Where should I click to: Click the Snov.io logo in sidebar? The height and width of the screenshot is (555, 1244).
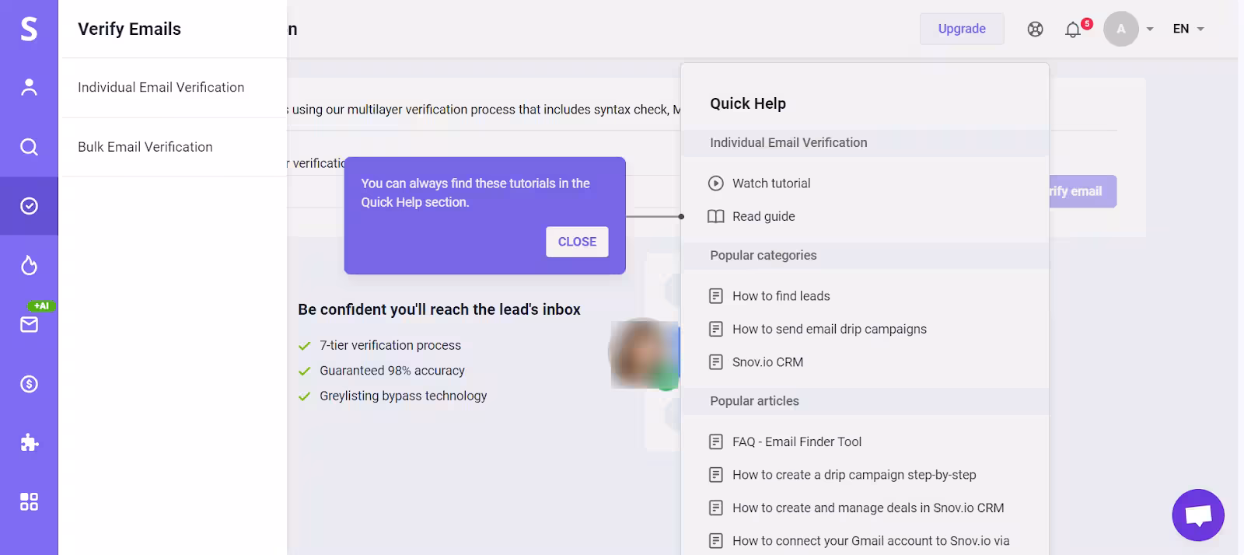(x=29, y=29)
